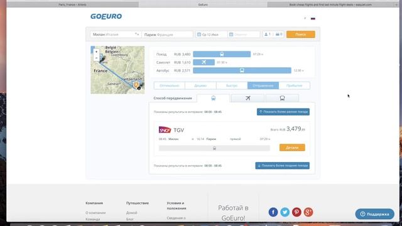
Task: Switch to easyJet cheap flights browser tab
Action: click(x=330, y=4)
